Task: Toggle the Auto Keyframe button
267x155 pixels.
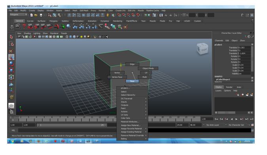Action: coord(249,125)
